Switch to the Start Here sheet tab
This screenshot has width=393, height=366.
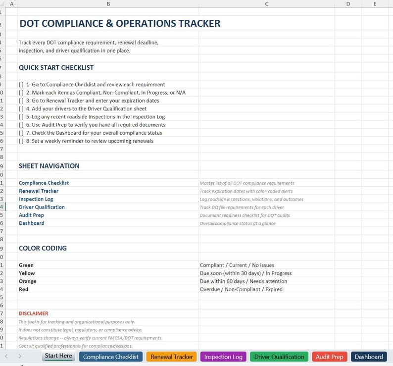(58, 356)
